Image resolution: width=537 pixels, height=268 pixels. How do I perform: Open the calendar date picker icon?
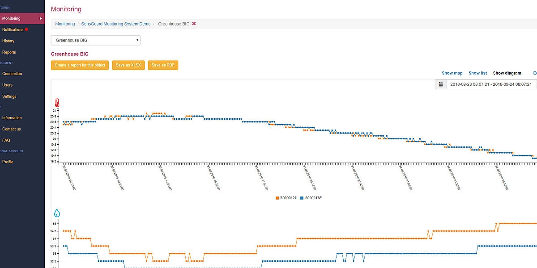pos(441,84)
